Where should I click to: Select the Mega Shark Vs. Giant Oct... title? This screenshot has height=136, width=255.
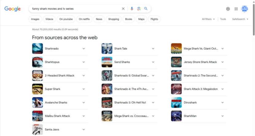(x=201, y=49)
